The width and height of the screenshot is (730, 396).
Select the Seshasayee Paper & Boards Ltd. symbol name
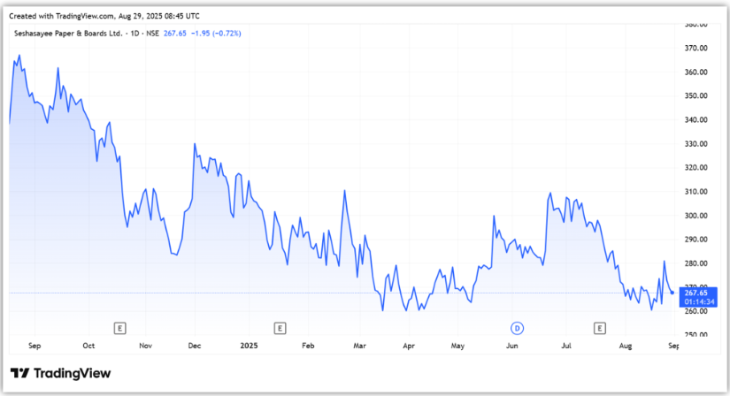[67, 33]
